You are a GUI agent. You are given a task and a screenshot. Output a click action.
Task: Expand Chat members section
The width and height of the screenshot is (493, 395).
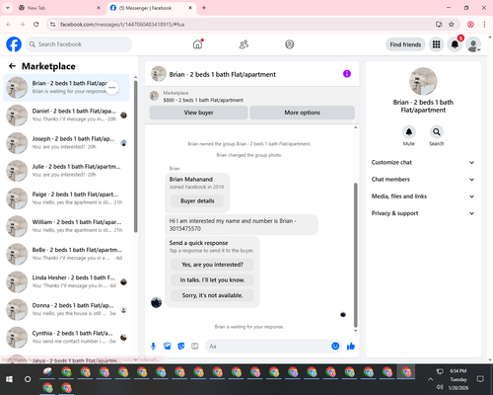(423, 180)
